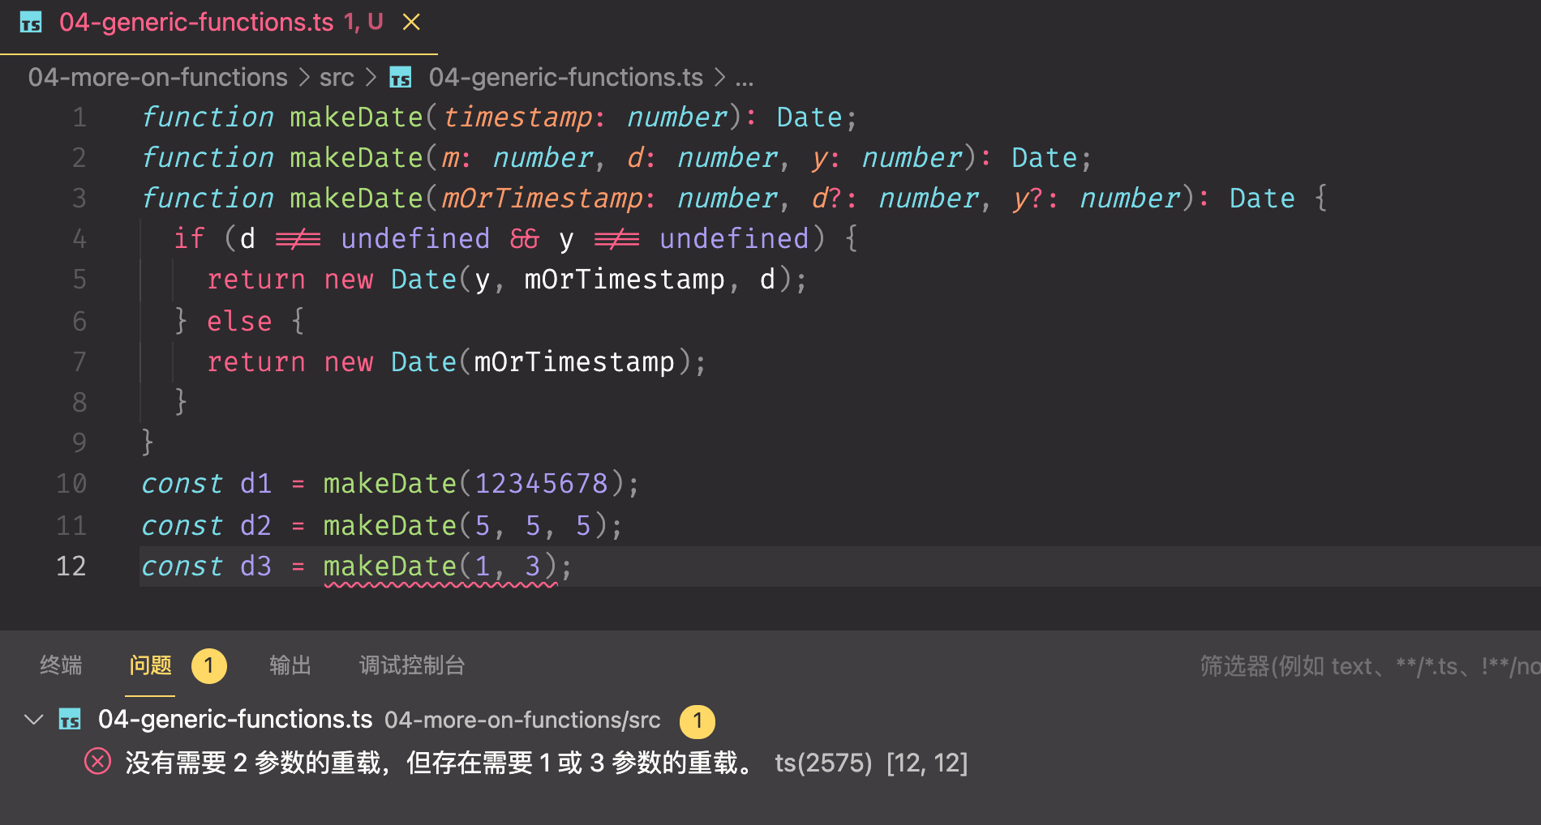1541x825 pixels.
Task: Select the 04-generic-functions.ts editor tab
Action: click(219, 27)
